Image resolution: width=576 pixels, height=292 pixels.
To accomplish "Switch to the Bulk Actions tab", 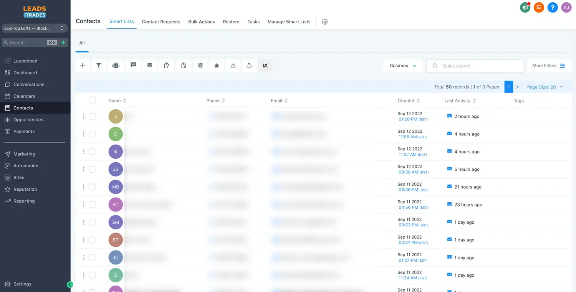I will tap(202, 22).
